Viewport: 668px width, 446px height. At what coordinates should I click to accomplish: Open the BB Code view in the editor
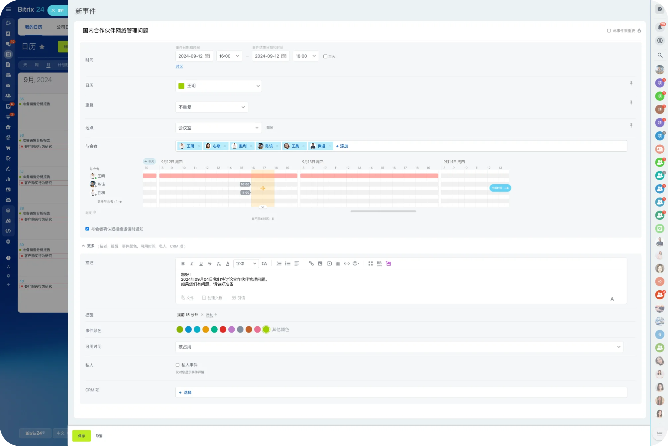pos(379,264)
